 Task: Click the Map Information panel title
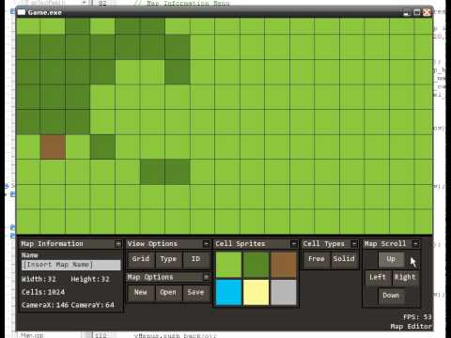coord(52,244)
